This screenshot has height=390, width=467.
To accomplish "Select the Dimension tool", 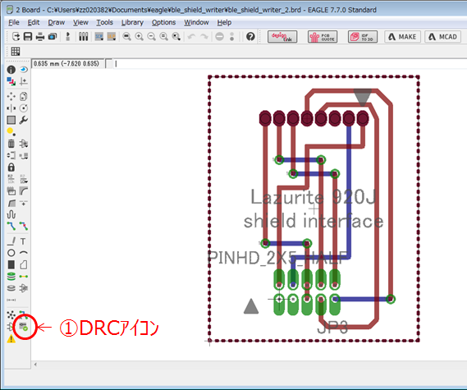I will click(x=11, y=300).
